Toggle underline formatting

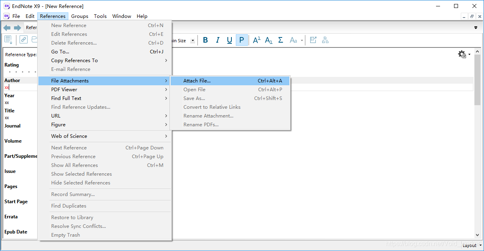229,40
